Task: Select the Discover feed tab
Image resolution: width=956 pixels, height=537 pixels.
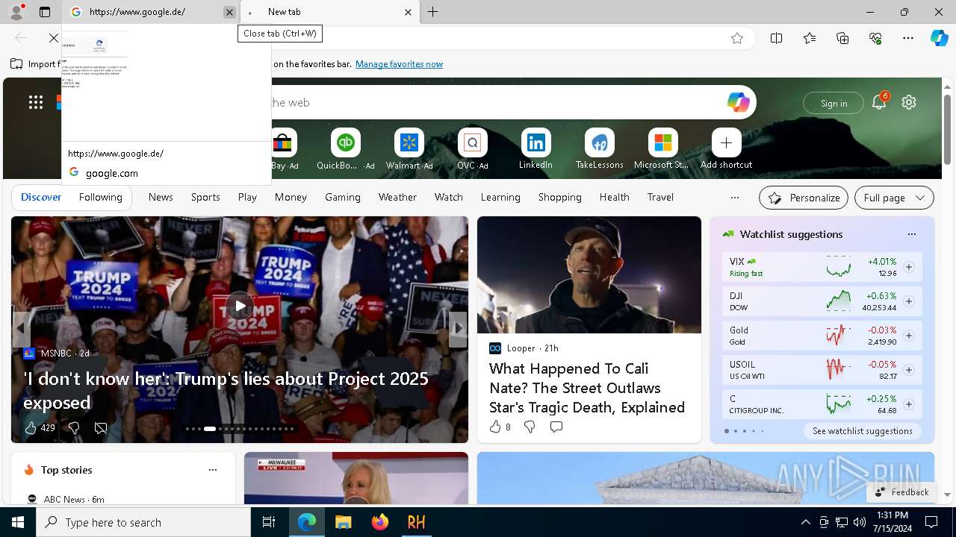Action: pyautogui.click(x=41, y=197)
